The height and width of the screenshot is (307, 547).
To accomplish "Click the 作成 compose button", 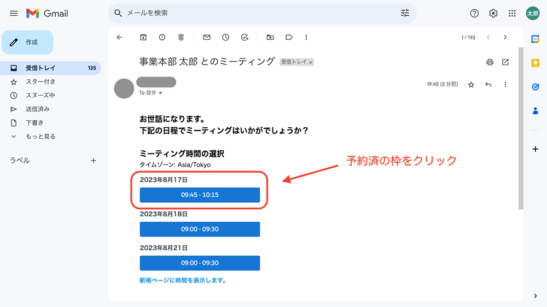I will click(x=27, y=43).
